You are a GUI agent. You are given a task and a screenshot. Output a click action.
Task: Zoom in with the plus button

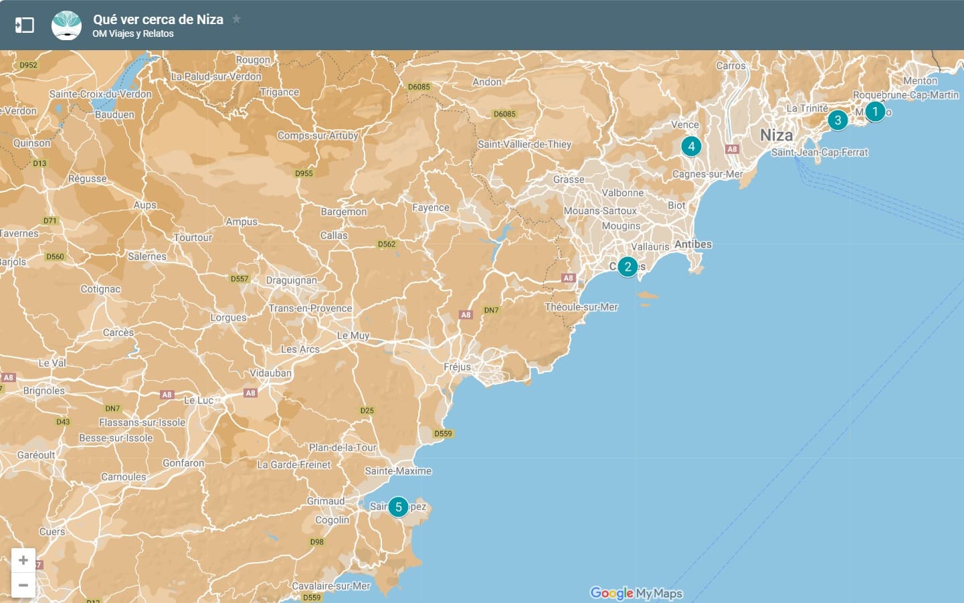point(23,560)
